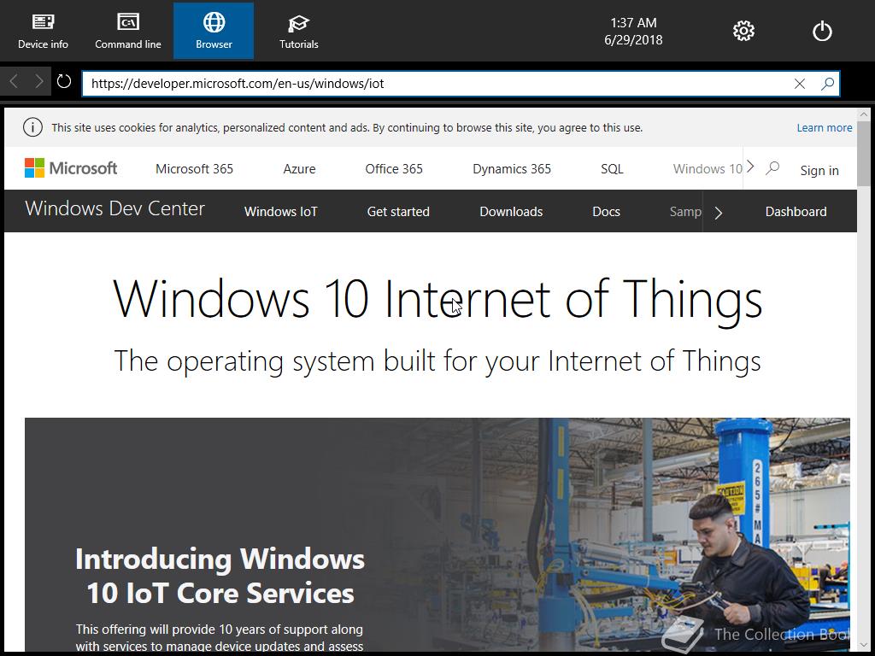Open the Command line tool

(x=128, y=32)
